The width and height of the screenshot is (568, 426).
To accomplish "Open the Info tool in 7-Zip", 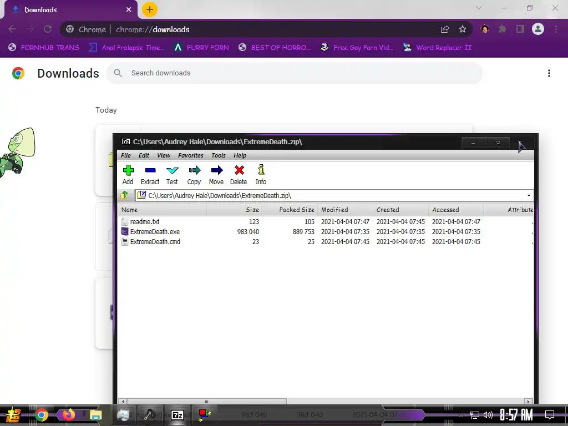I will 261,175.
